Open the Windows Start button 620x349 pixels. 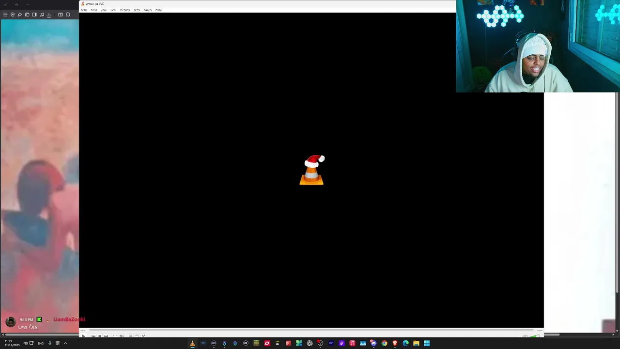point(427,343)
